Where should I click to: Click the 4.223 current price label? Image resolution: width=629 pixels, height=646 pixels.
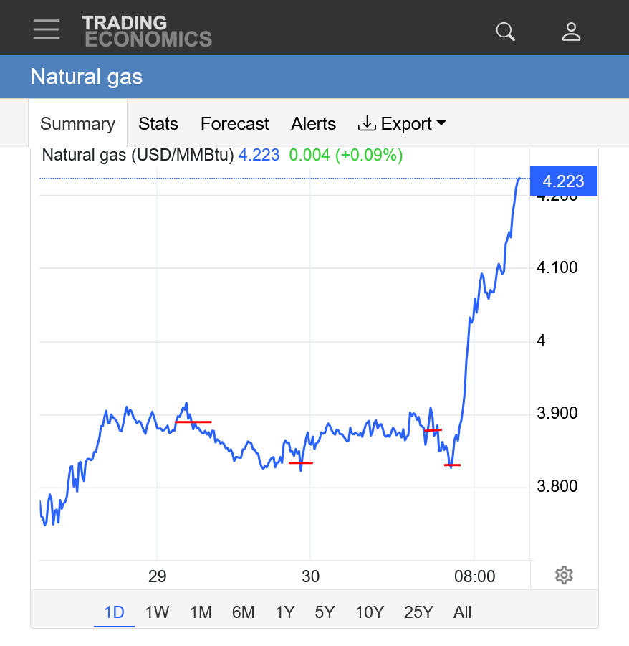coord(563,181)
